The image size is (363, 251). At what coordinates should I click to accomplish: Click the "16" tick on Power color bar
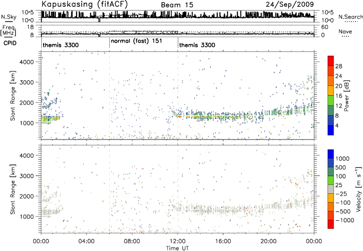[x=338, y=96]
